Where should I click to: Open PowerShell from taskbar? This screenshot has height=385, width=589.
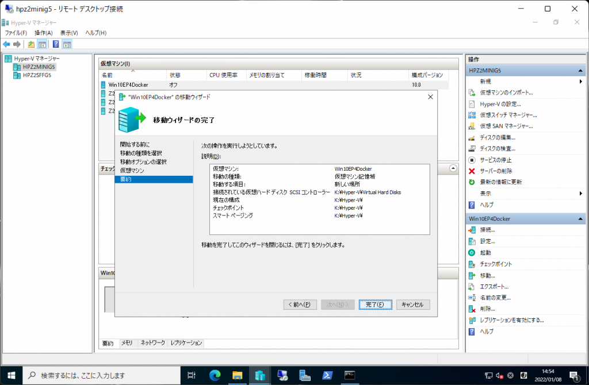click(327, 375)
